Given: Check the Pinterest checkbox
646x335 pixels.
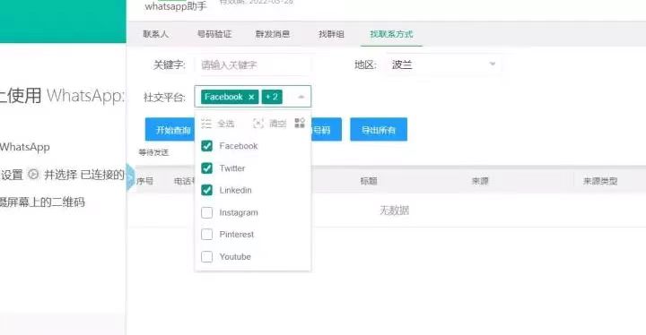Looking at the screenshot, I should tap(207, 234).
